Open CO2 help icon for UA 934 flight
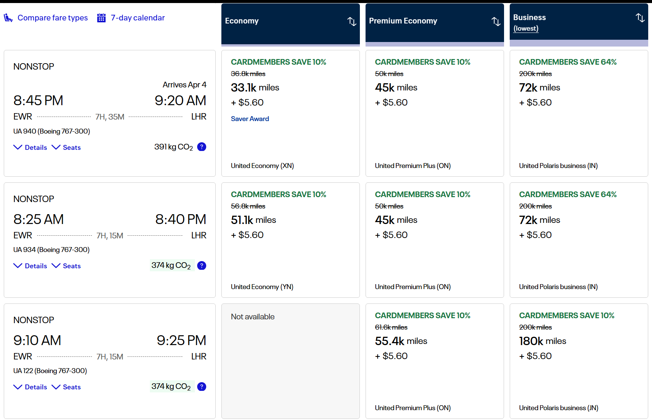The height and width of the screenshot is (420, 652). [x=202, y=266]
